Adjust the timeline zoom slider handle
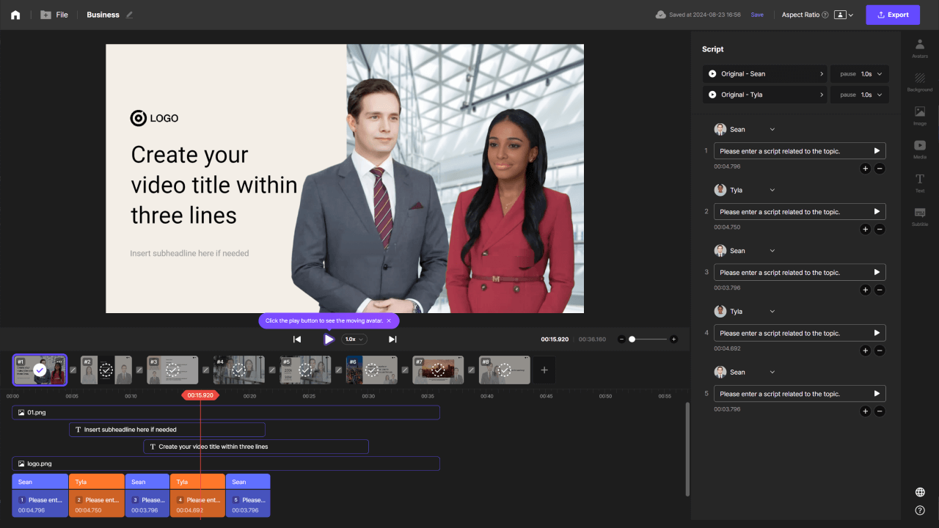 point(632,340)
